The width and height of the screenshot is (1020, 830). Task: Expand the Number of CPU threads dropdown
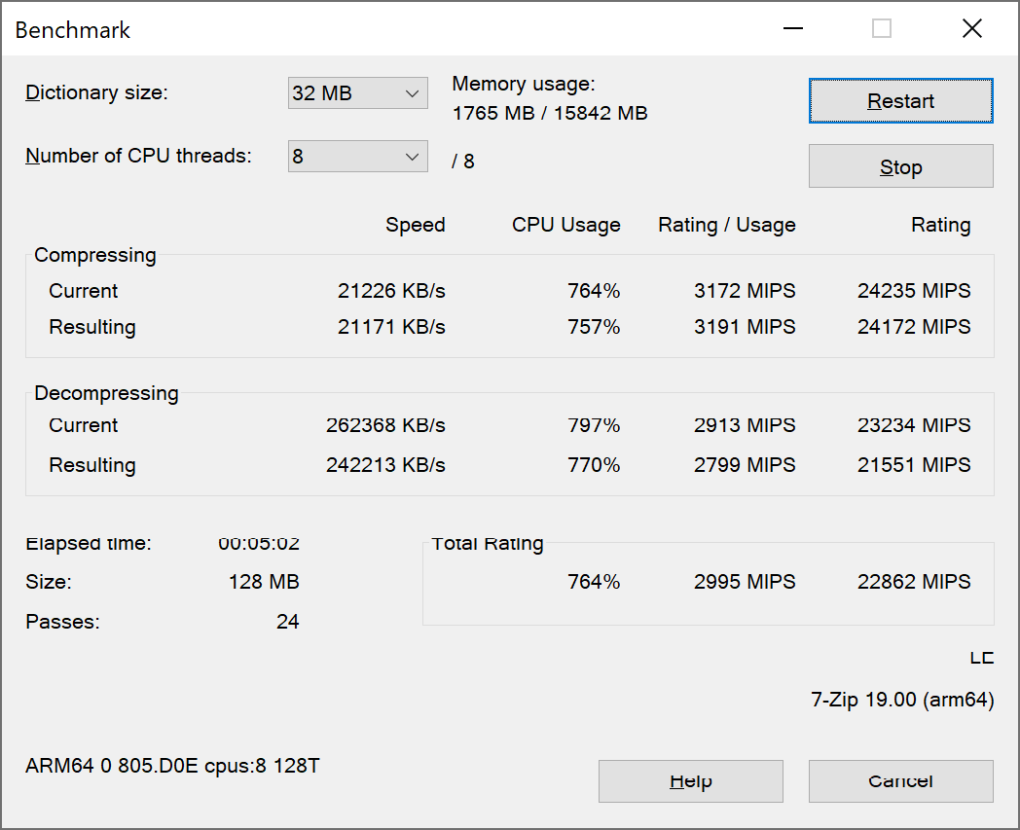[358, 156]
